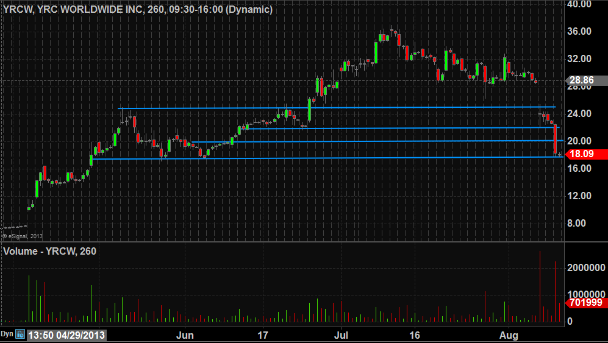
Task: Click the Dyn label in bottom corner
Action: (x=7, y=334)
